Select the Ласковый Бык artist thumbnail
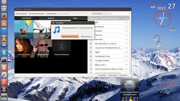Viewport: 180px width, 101px height. tap(42, 48)
